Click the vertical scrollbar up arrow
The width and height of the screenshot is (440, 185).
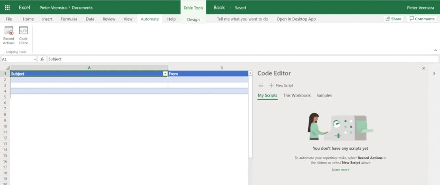251,73
